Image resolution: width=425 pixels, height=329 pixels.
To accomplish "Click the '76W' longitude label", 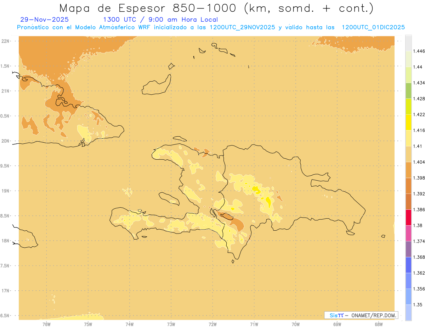I will tap(46, 324).
